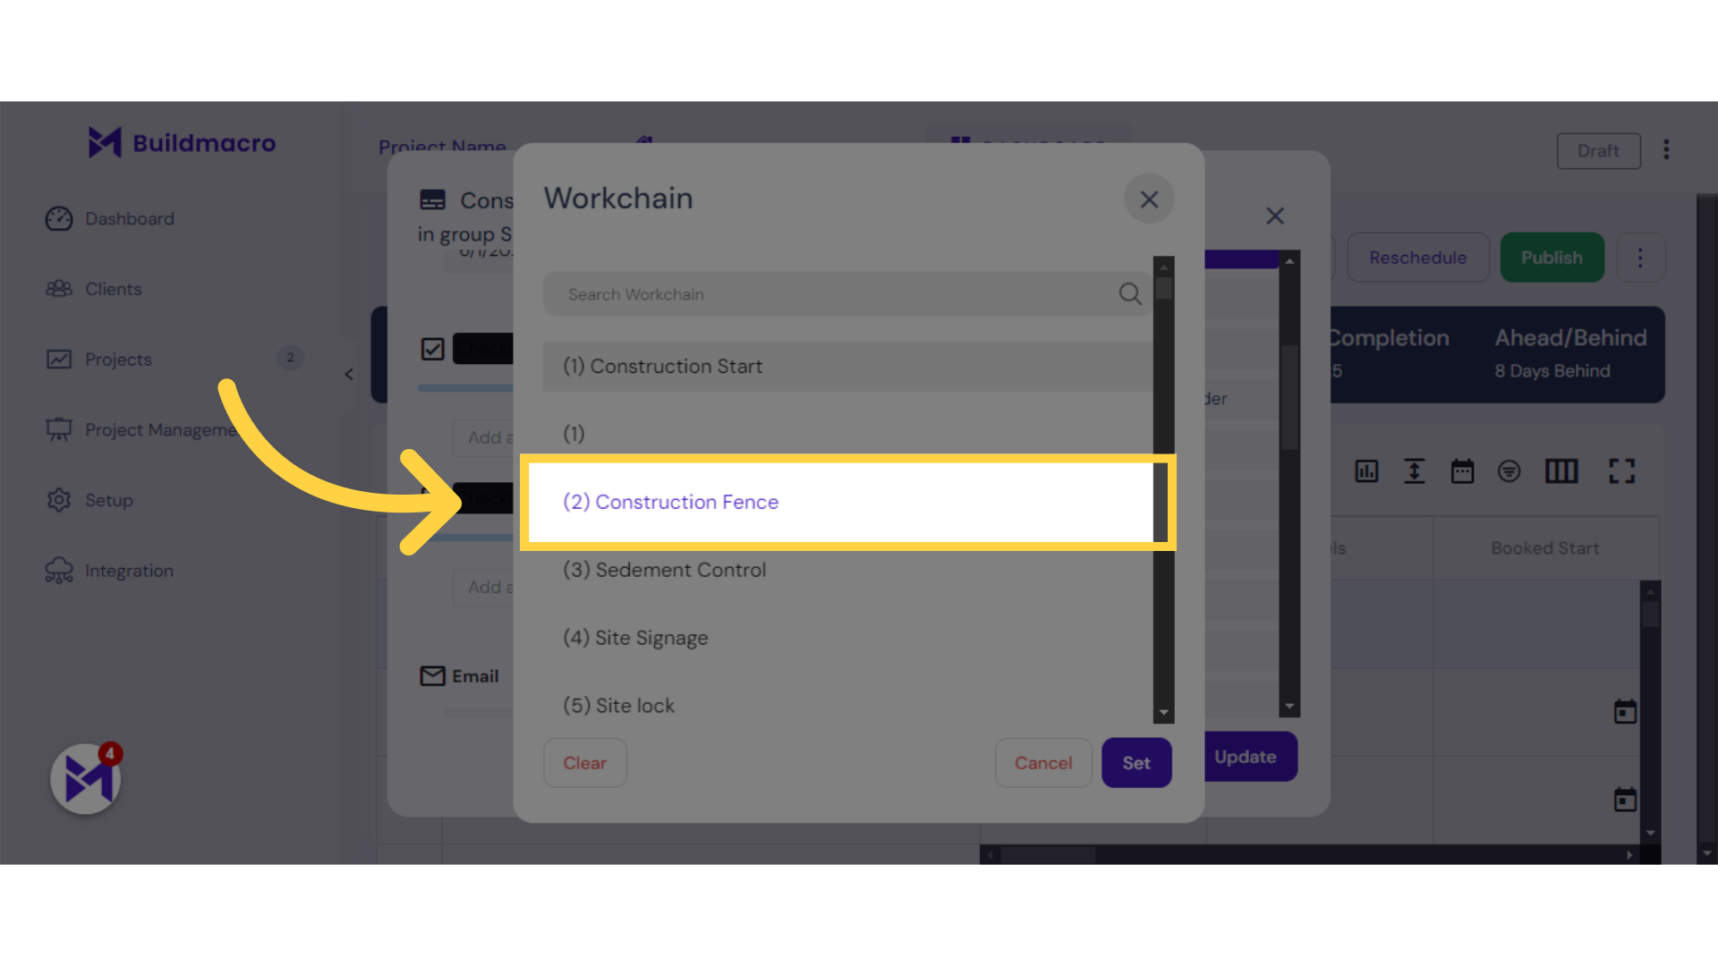Set the selected workchain item

pyautogui.click(x=1136, y=761)
